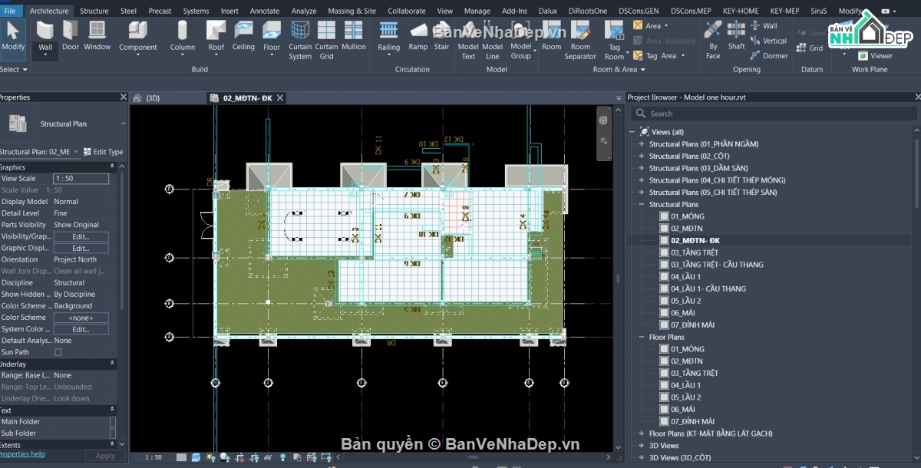This screenshot has width=921, height=468.
Task: Open the Color Scheme <none> dropdown
Action: point(81,318)
